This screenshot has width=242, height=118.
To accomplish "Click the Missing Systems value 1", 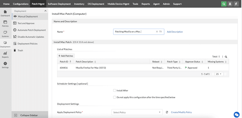I will [x=208, y=68].
